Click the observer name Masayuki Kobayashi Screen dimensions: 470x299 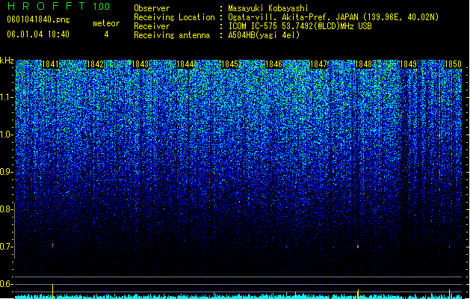[x=268, y=8]
